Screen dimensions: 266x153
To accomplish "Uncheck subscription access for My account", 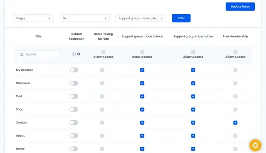I will [x=193, y=70].
